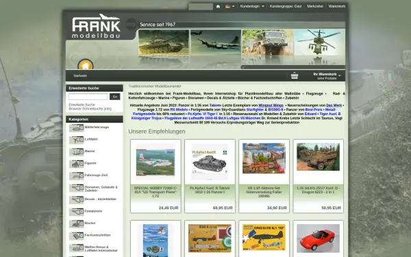Click the Kundengruppe: Gast label
Viewport: 411px width, 257px height.
(286, 6)
